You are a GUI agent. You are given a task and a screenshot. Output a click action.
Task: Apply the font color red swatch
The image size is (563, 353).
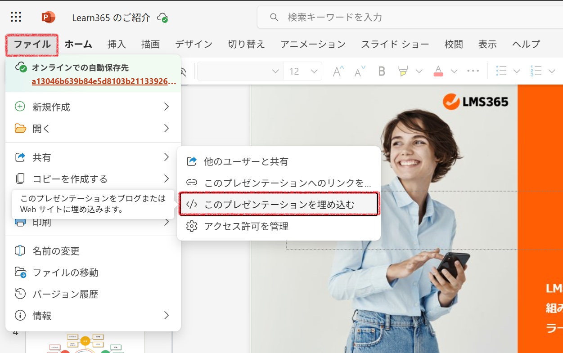tap(438, 71)
